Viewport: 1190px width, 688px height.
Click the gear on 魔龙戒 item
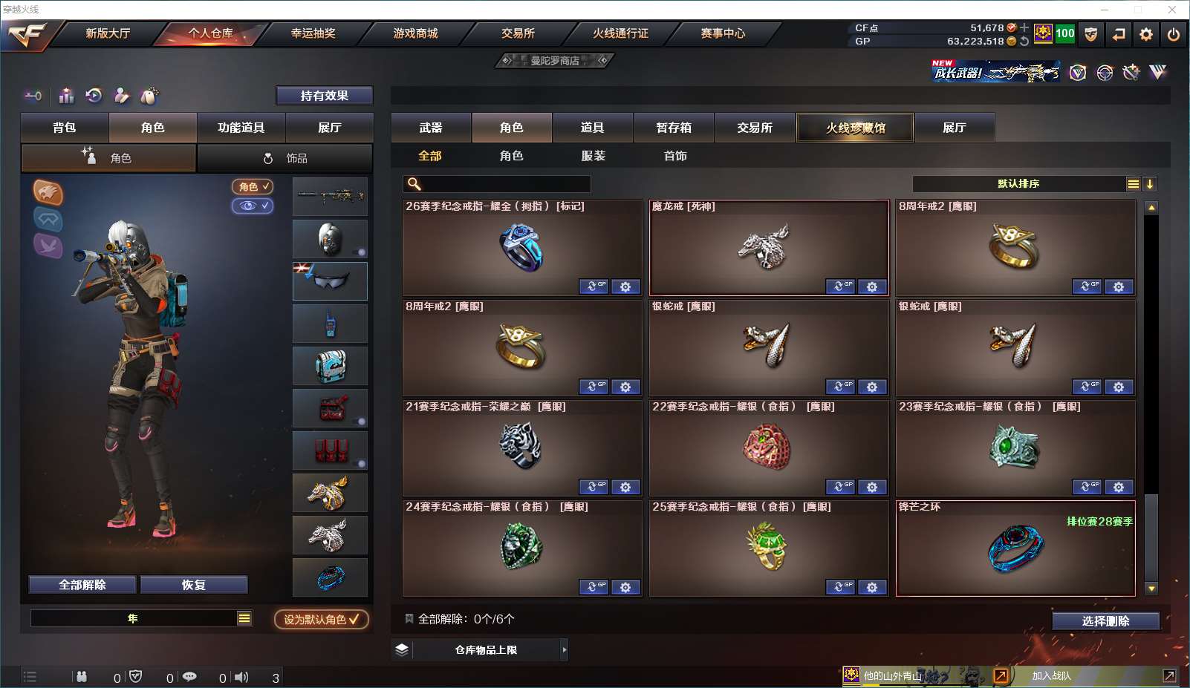point(872,286)
